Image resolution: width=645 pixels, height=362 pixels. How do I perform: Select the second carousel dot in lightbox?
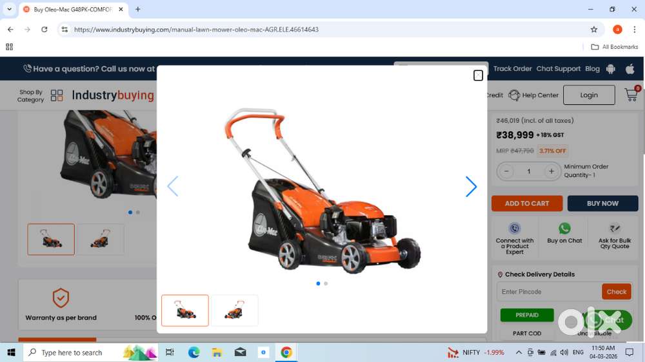[326, 283]
